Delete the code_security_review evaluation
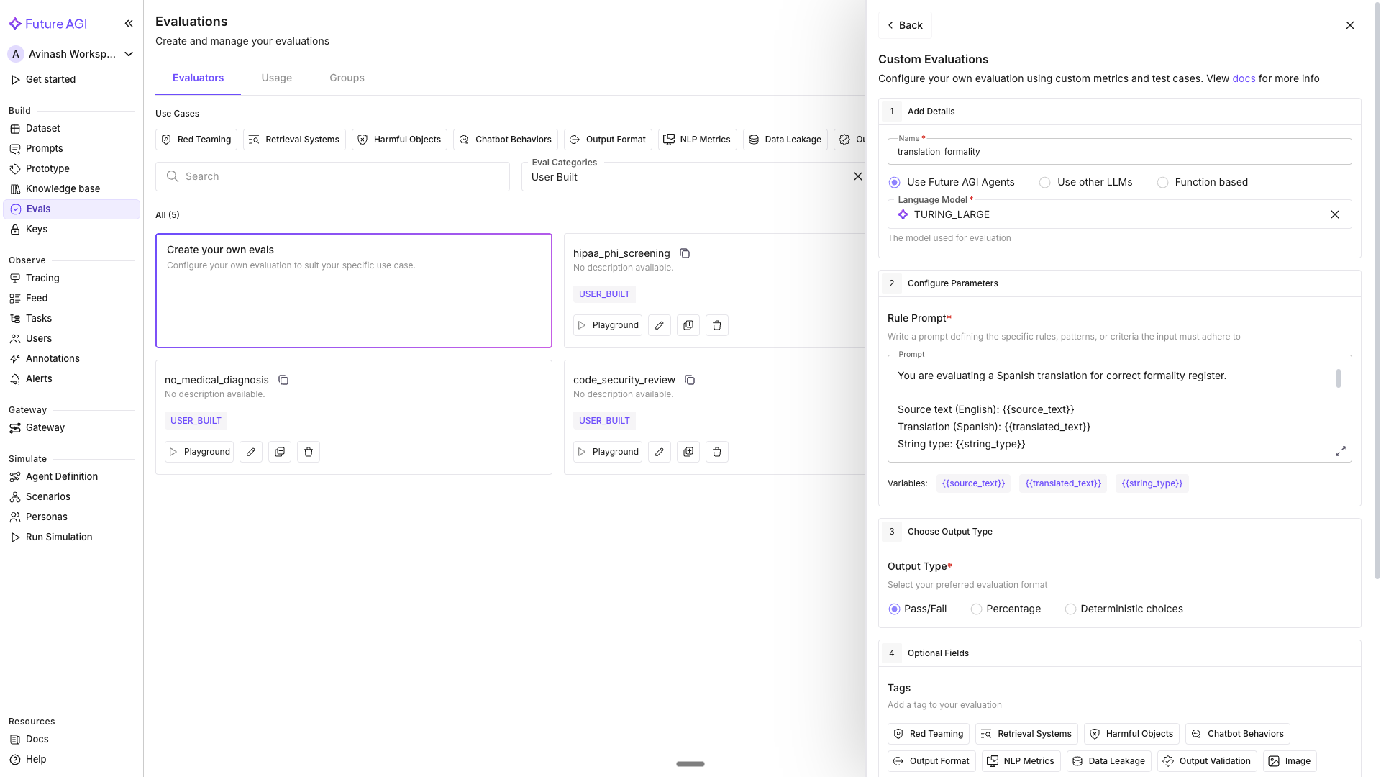This screenshot has height=777, width=1381. coord(717,452)
